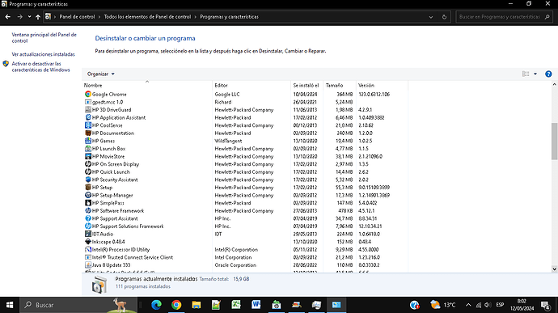
Task: Expand the view options dropdown arrow
Action: pyautogui.click(x=535, y=74)
